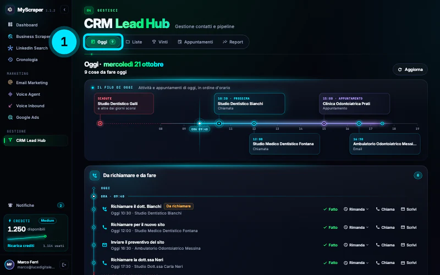This screenshot has width=440, height=275.
Task: Open Voice Agent section
Action: click(24, 94)
